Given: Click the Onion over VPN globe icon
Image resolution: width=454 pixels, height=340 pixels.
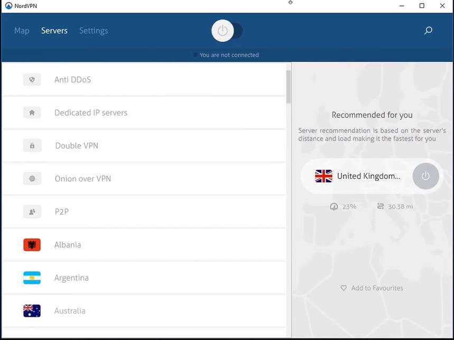Looking at the screenshot, I should pyautogui.click(x=32, y=179).
